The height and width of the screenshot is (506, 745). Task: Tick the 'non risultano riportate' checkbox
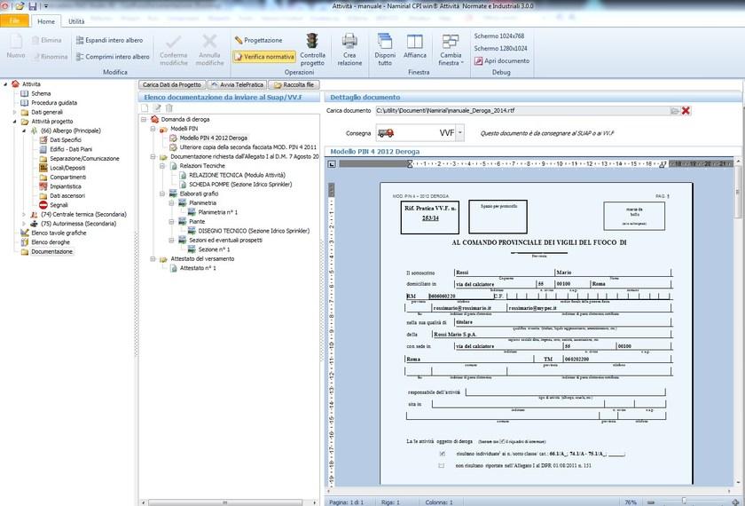443,465
